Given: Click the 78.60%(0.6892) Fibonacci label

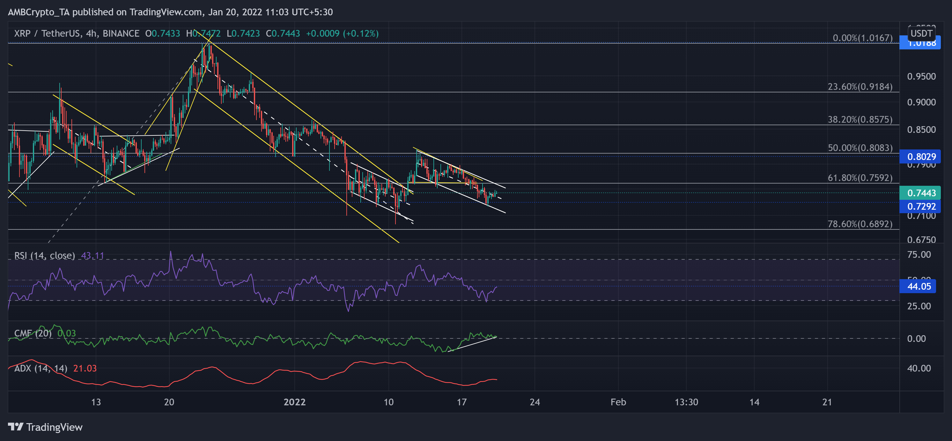Looking at the screenshot, I should 860,224.
